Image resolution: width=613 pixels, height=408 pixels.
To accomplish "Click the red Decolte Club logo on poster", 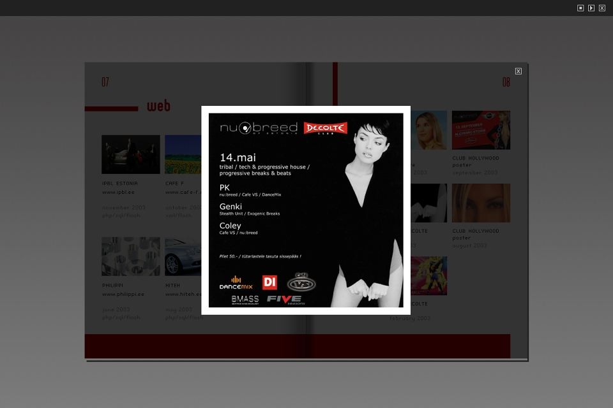I will coord(325,128).
